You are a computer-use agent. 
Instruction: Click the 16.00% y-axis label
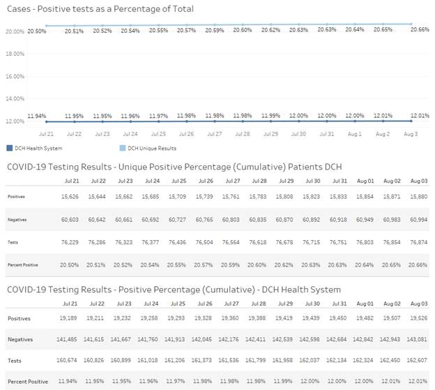(15, 76)
